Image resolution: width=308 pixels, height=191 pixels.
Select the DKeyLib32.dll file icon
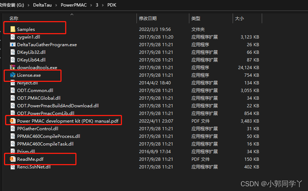[x=13, y=52]
